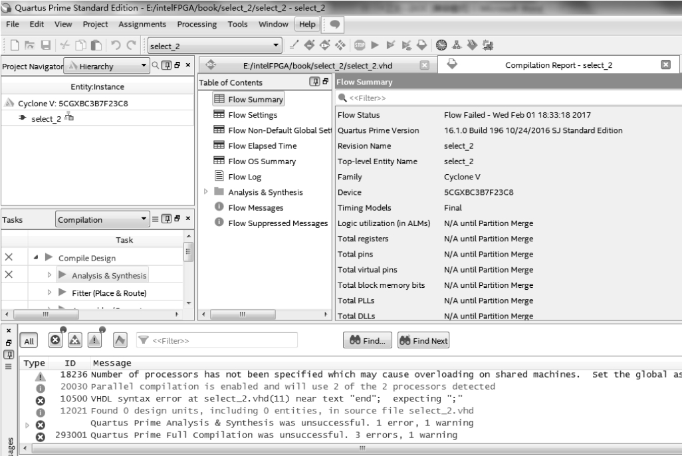Click the binoculars Find Next button
Image resolution: width=682 pixels, height=456 pixels.
coord(423,341)
